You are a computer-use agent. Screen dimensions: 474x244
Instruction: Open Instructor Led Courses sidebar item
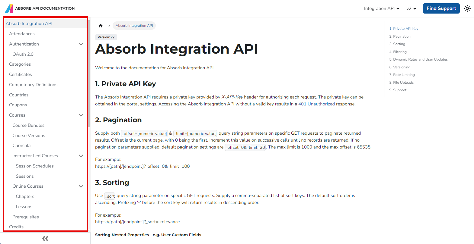(x=35, y=156)
